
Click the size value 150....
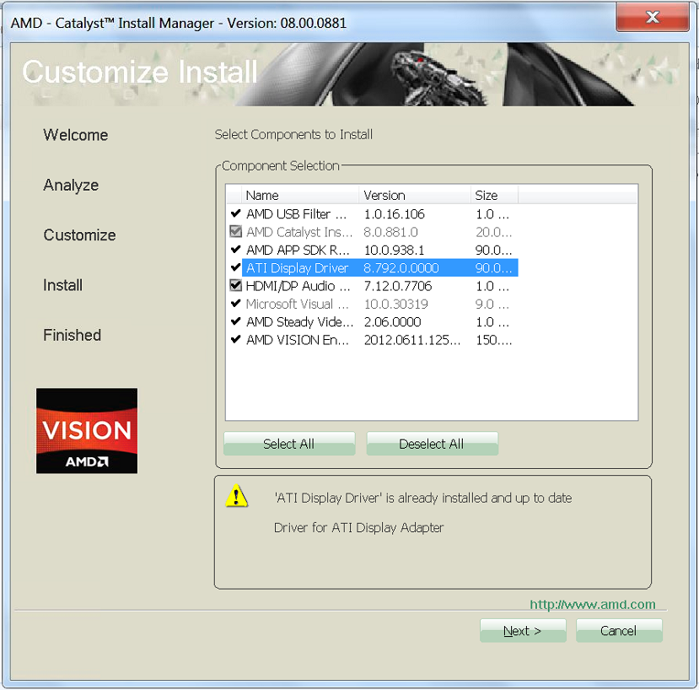494,340
